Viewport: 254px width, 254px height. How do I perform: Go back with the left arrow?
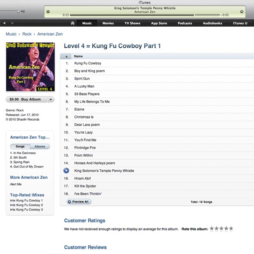(x=4, y=23)
